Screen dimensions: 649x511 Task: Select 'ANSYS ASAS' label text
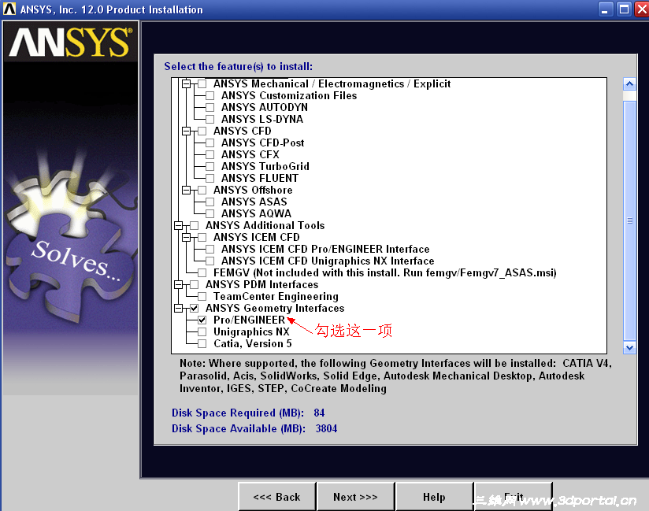point(254,202)
